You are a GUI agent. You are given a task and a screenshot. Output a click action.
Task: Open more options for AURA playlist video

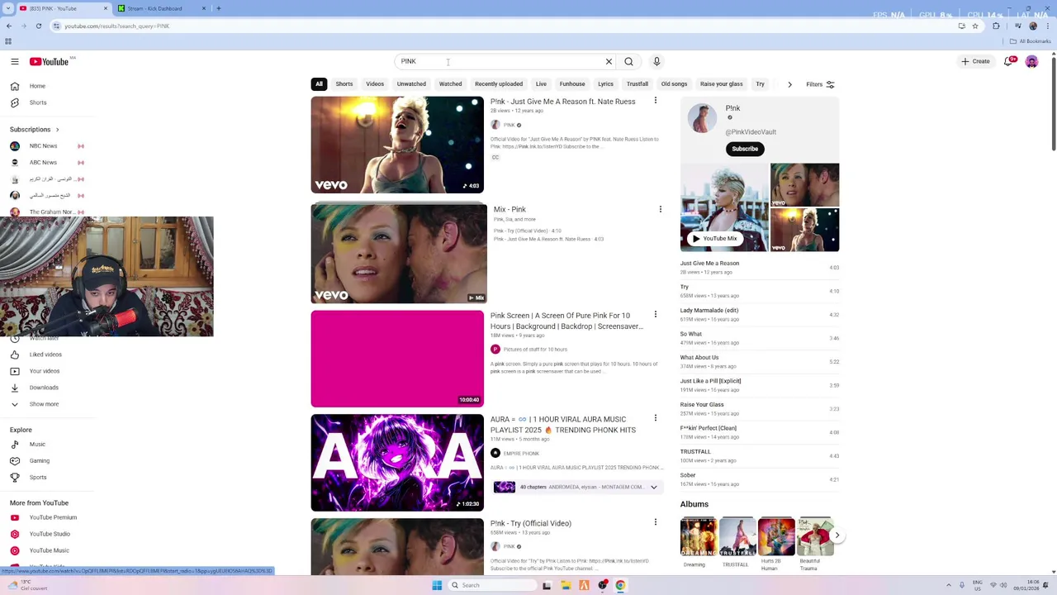point(656,418)
